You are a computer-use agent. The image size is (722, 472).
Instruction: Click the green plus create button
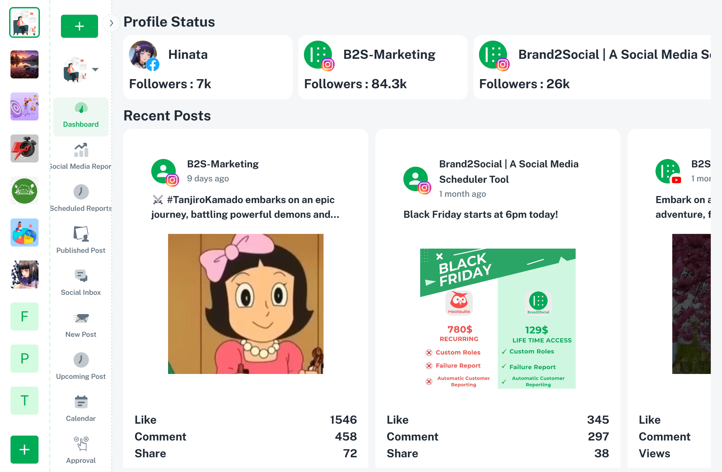[79, 26]
